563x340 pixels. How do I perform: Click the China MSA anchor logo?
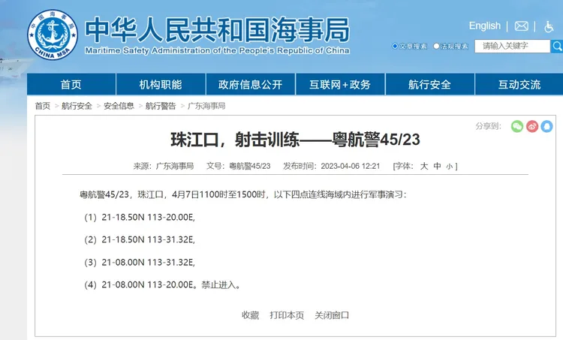tap(53, 35)
